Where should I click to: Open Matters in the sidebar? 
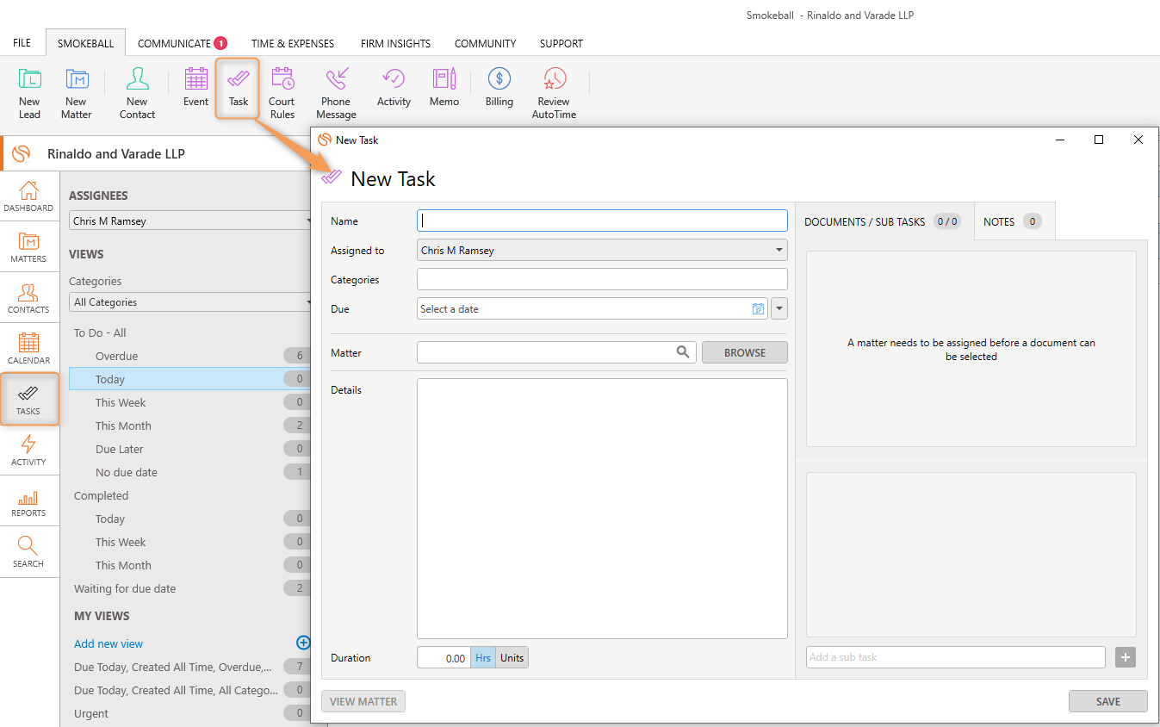(28, 246)
